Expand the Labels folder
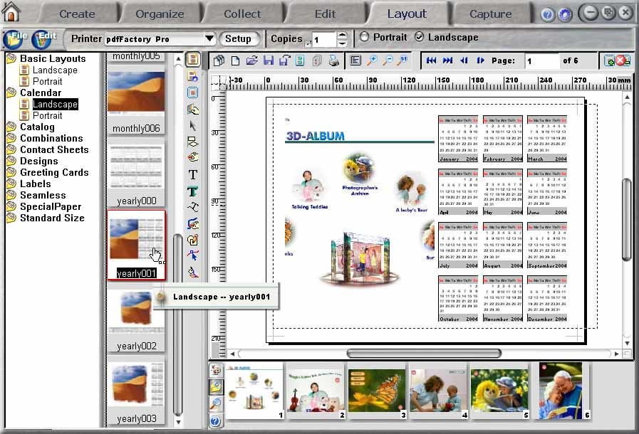Screen dimensions: 639x434 click(x=29, y=184)
